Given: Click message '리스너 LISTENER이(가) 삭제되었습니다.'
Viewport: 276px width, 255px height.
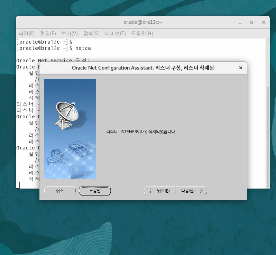Looking at the screenshot, I should [141, 131].
